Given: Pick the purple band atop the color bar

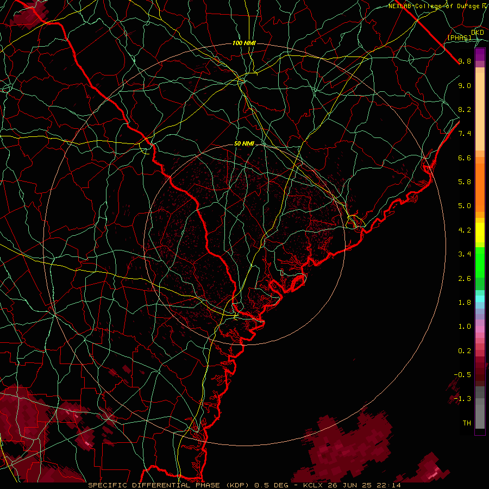Looking at the screenshot, I should (480, 54).
